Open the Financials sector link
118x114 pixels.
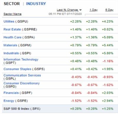11,93
